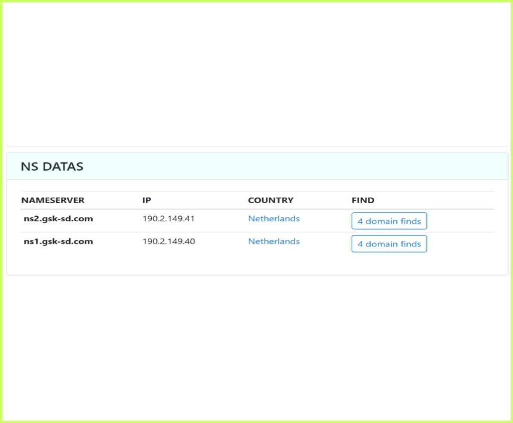Click IP address 190.2.149.40
Image resolution: width=513 pixels, height=423 pixels.
tap(168, 241)
